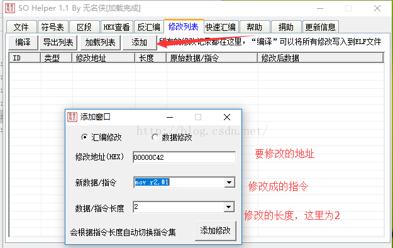This screenshot has height=248, width=393.
Task: Open the 区段 tab
Action: pyautogui.click(x=84, y=27)
